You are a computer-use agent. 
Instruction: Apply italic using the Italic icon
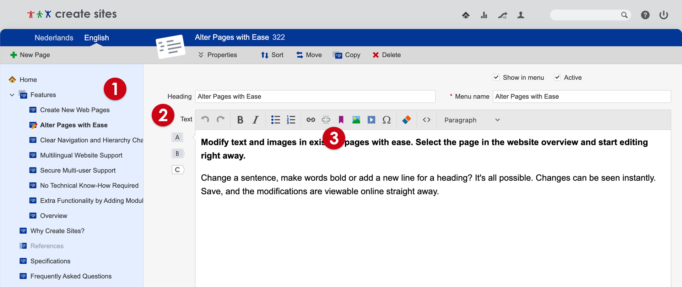click(x=255, y=120)
